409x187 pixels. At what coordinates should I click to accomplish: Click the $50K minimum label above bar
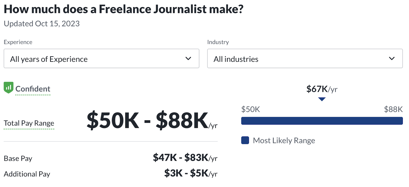point(251,109)
